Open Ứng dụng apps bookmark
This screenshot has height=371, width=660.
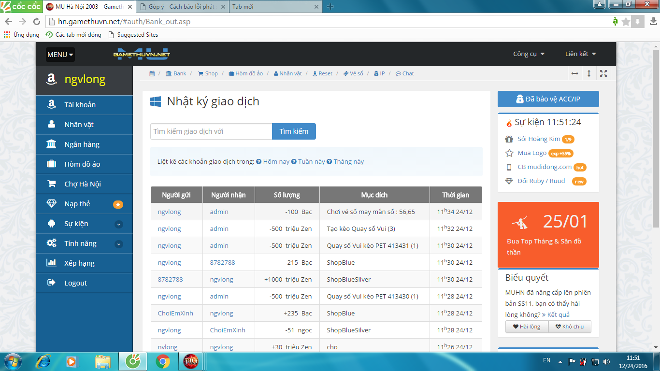(x=22, y=35)
